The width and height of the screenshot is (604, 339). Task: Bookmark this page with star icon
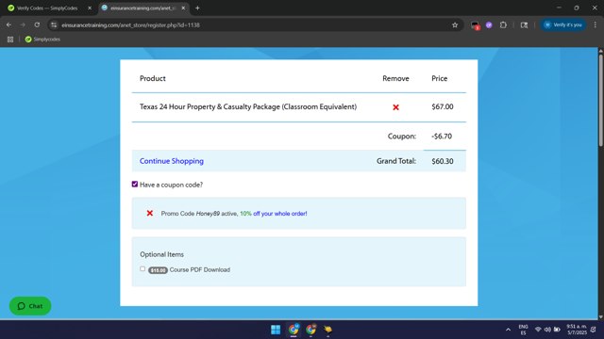click(x=455, y=25)
